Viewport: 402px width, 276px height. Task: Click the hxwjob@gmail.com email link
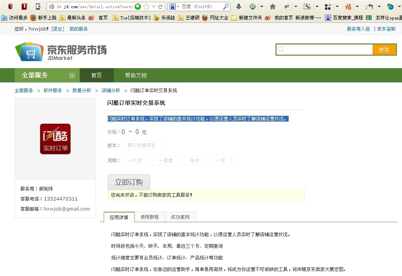tap(67, 209)
